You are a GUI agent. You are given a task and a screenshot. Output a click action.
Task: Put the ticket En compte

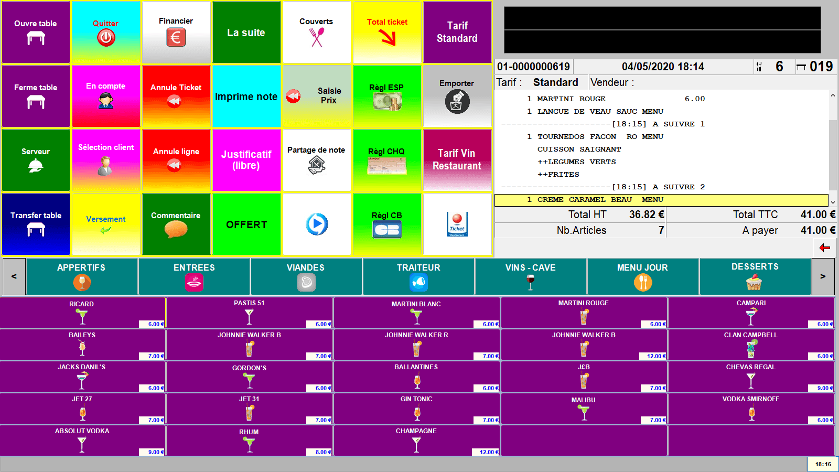tap(106, 96)
